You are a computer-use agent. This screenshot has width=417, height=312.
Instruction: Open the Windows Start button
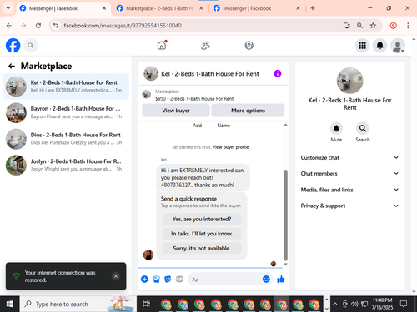tap(10, 304)
